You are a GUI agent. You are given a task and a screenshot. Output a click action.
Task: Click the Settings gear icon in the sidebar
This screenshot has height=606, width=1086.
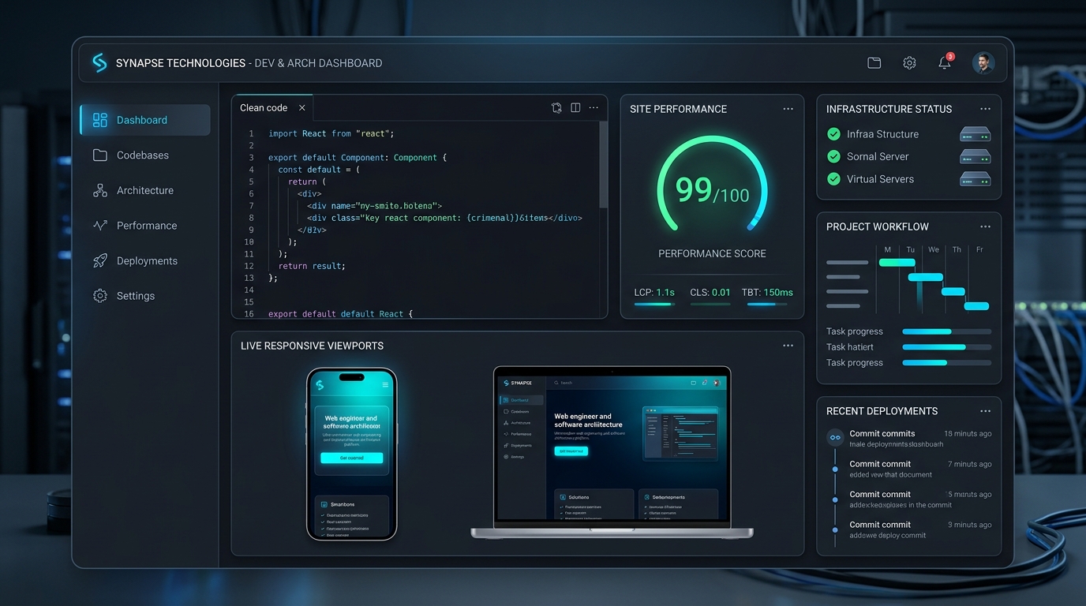(100, 296)
